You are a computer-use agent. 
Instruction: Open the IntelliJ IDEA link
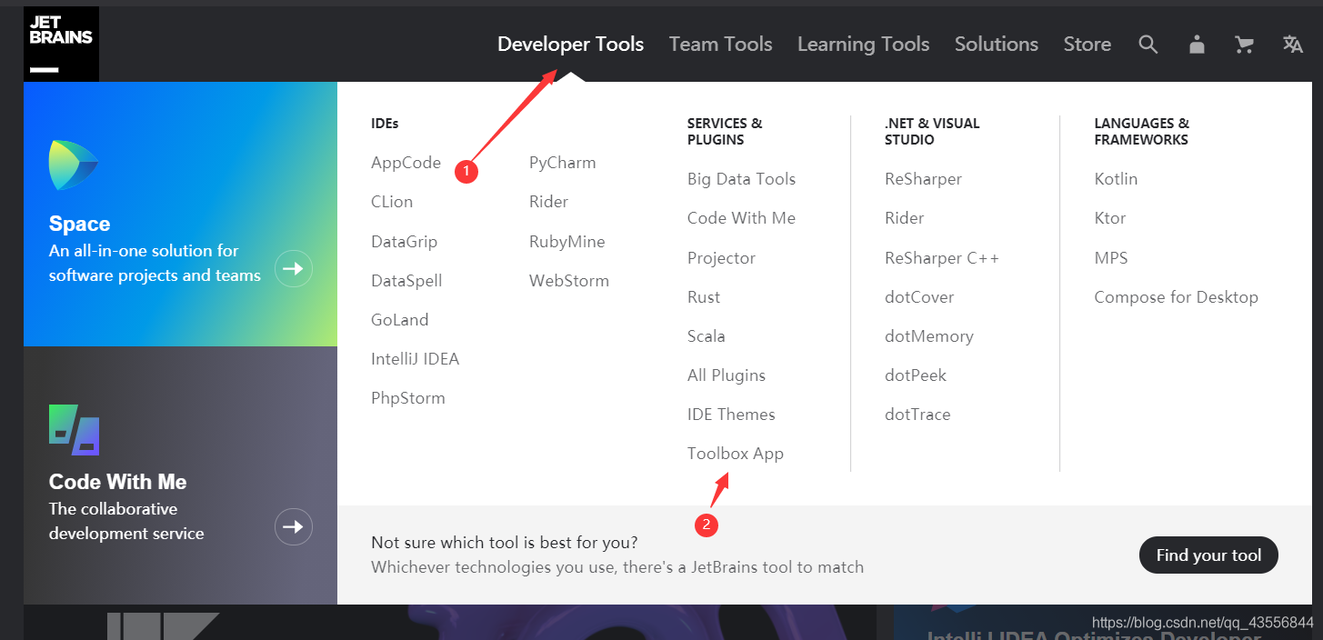click(x=415, y=359)
